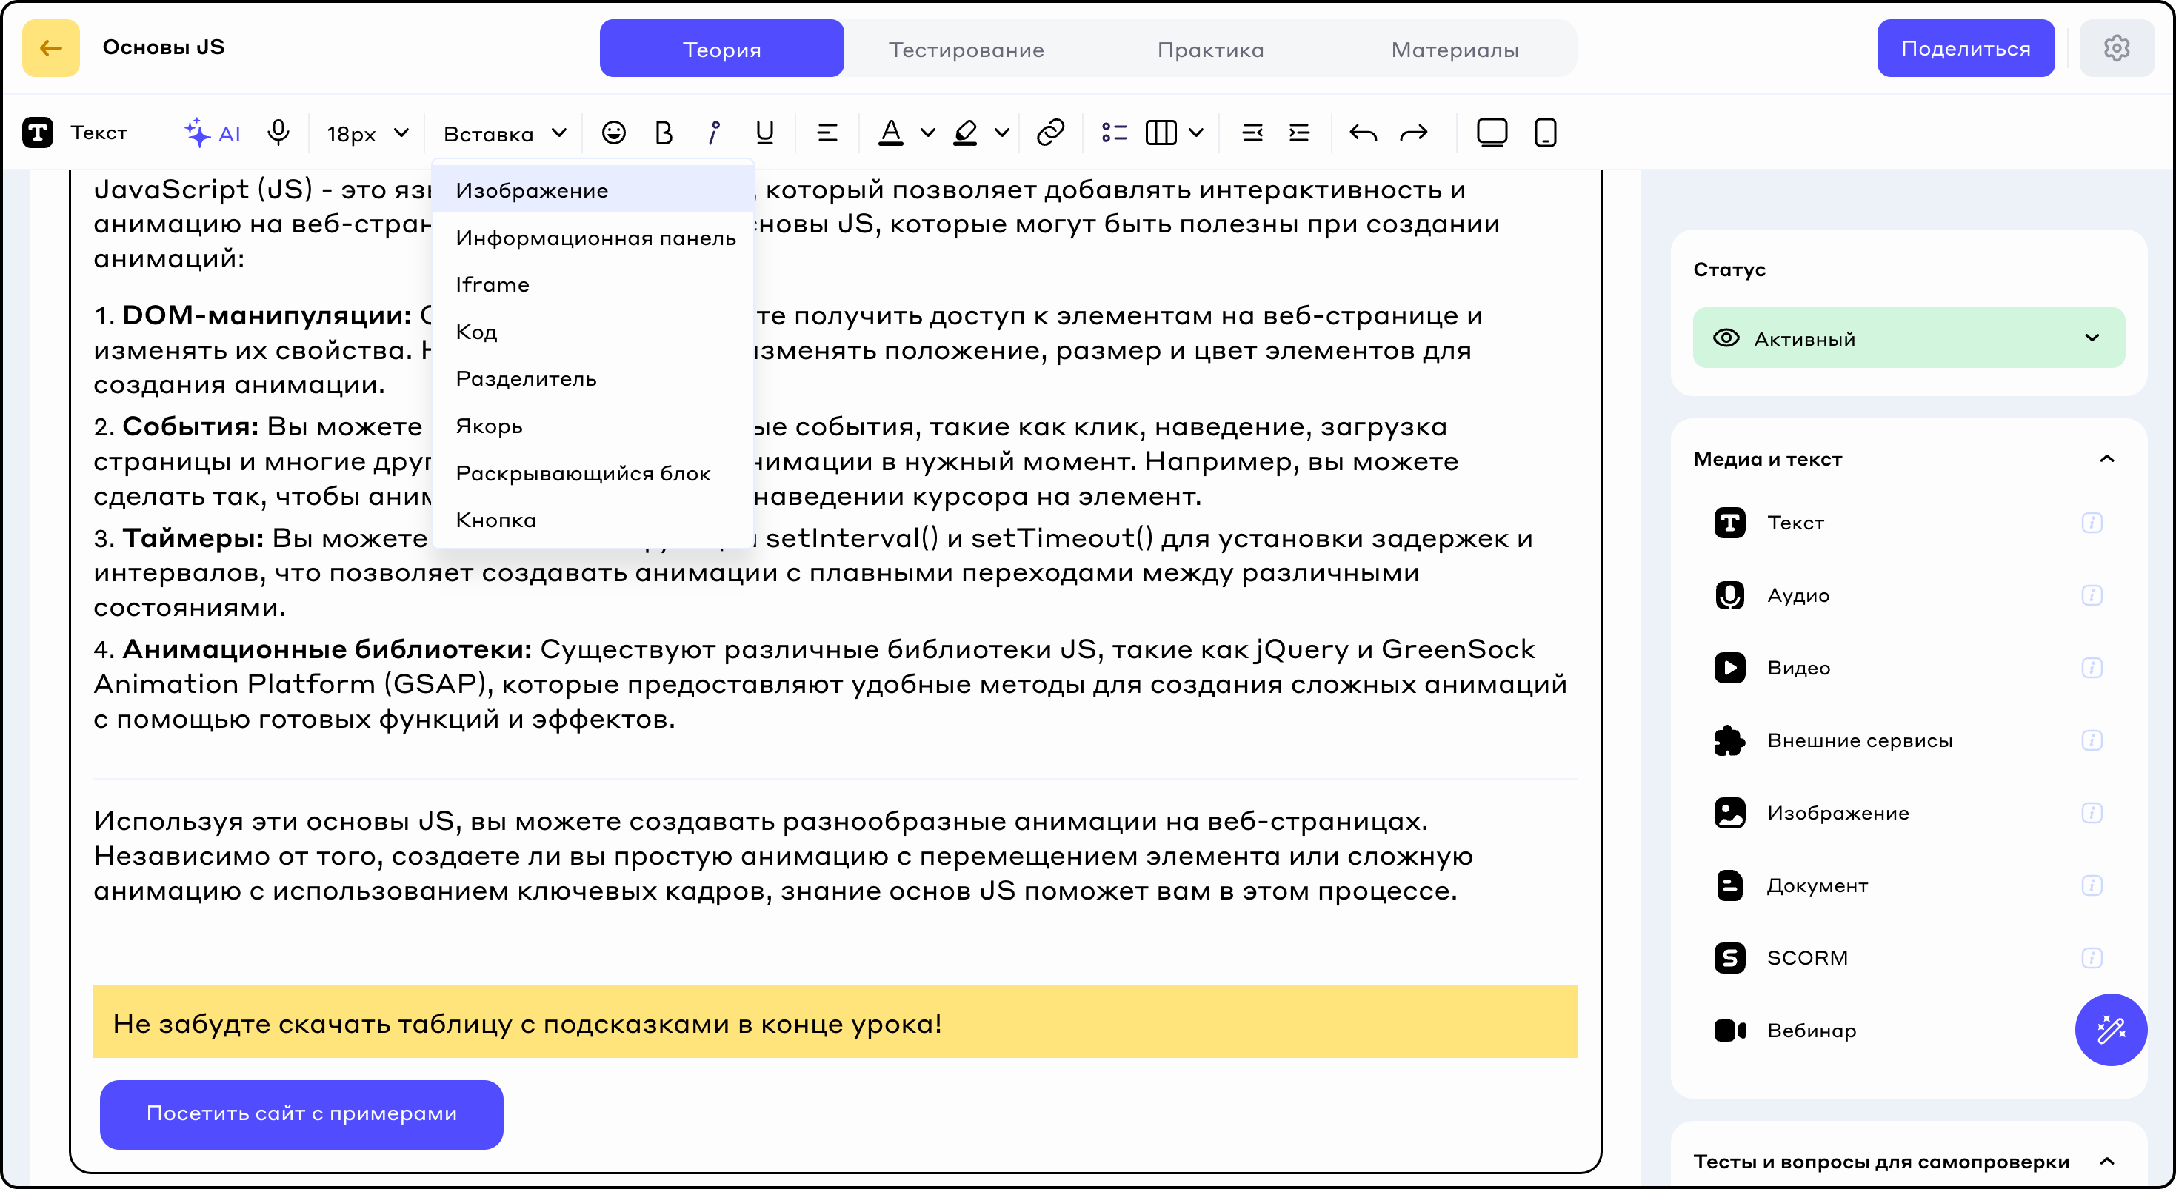Click the undo arrow icon

tap(1363, 133)
